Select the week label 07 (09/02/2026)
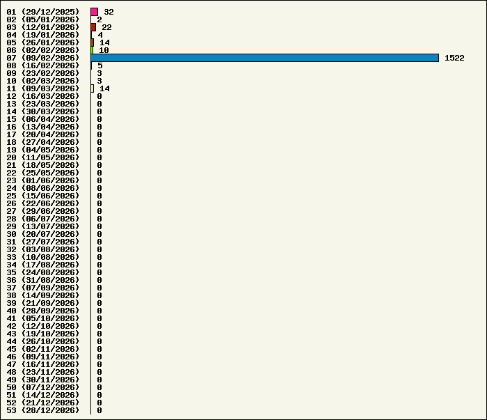Image resolution: width=487 pixels, height=420 pixels. click(43, 58)
